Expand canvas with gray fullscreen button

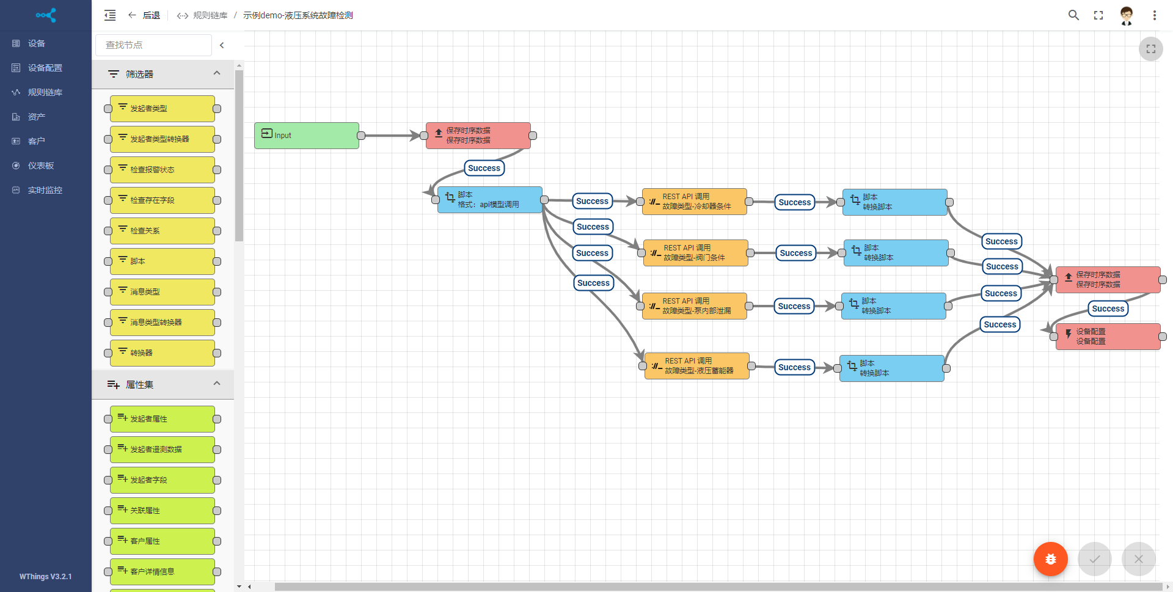pos(1151,49)
